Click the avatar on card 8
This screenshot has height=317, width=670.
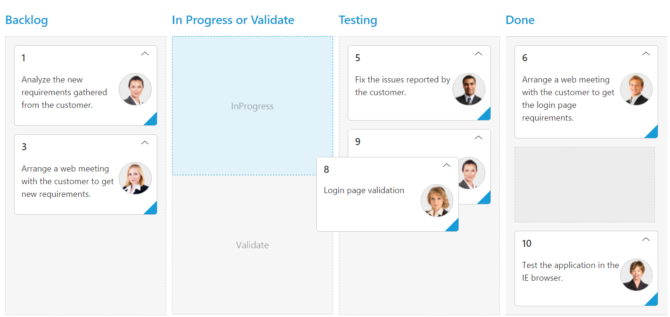(x=437, y=201)
